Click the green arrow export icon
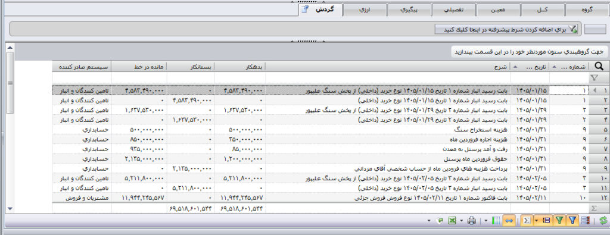 pos(440,221)
